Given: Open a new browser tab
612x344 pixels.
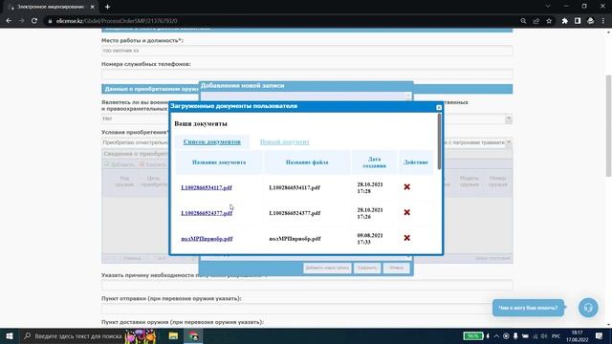Looking at the screenshot, I should click(x=107, y=7).
